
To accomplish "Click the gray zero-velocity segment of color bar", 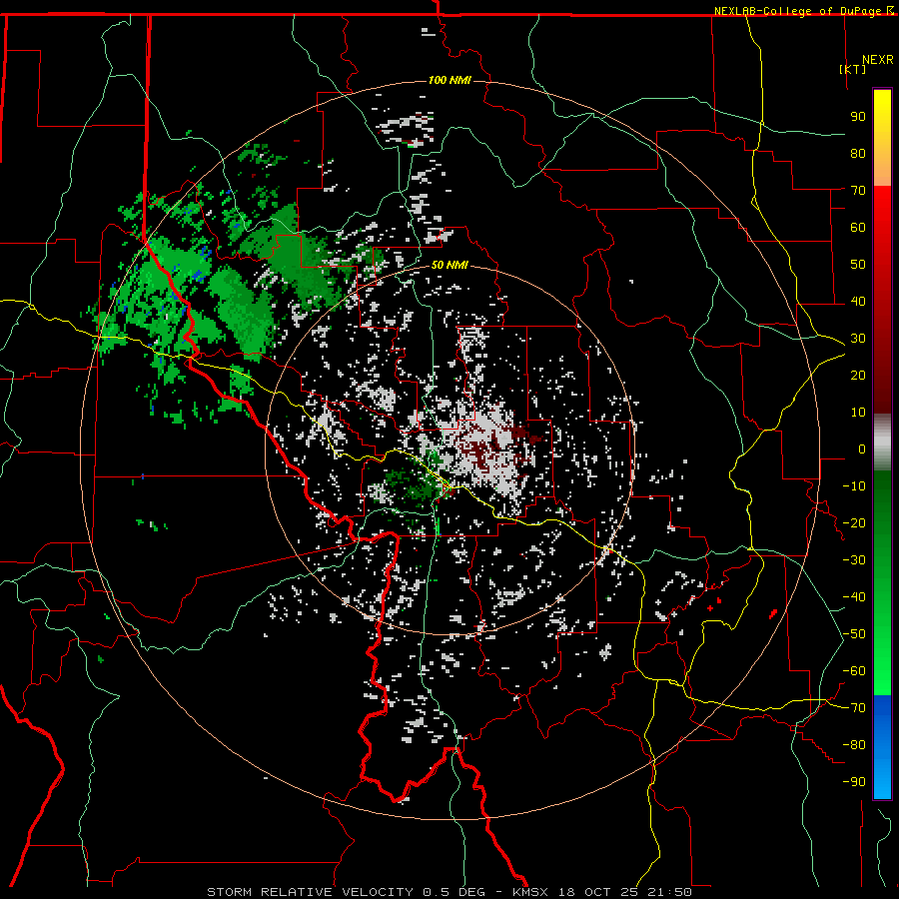I will pos(882,442).
